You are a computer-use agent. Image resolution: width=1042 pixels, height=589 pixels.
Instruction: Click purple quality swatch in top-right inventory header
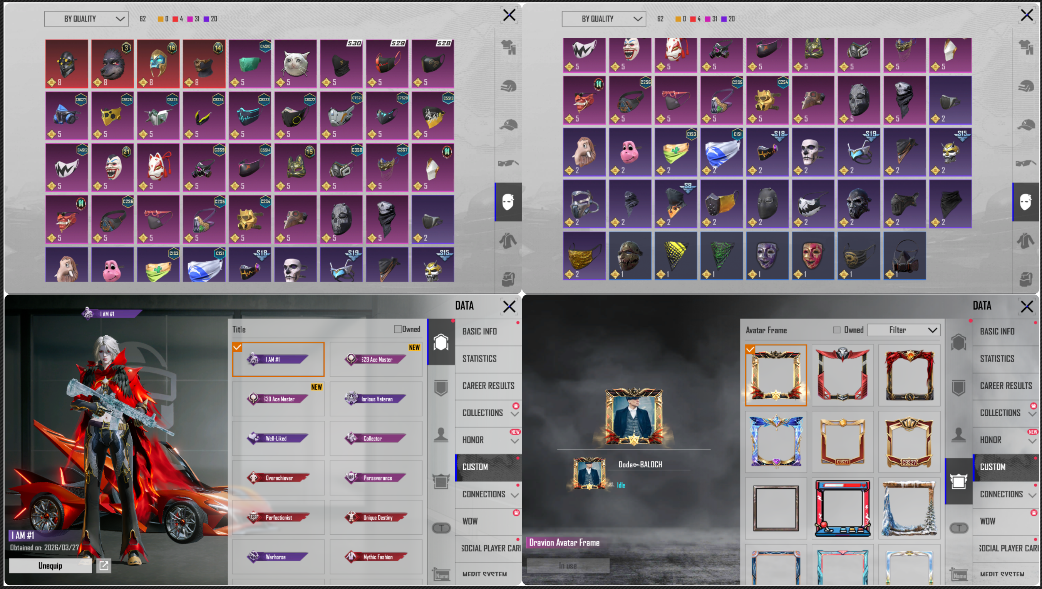pos(724,19)
